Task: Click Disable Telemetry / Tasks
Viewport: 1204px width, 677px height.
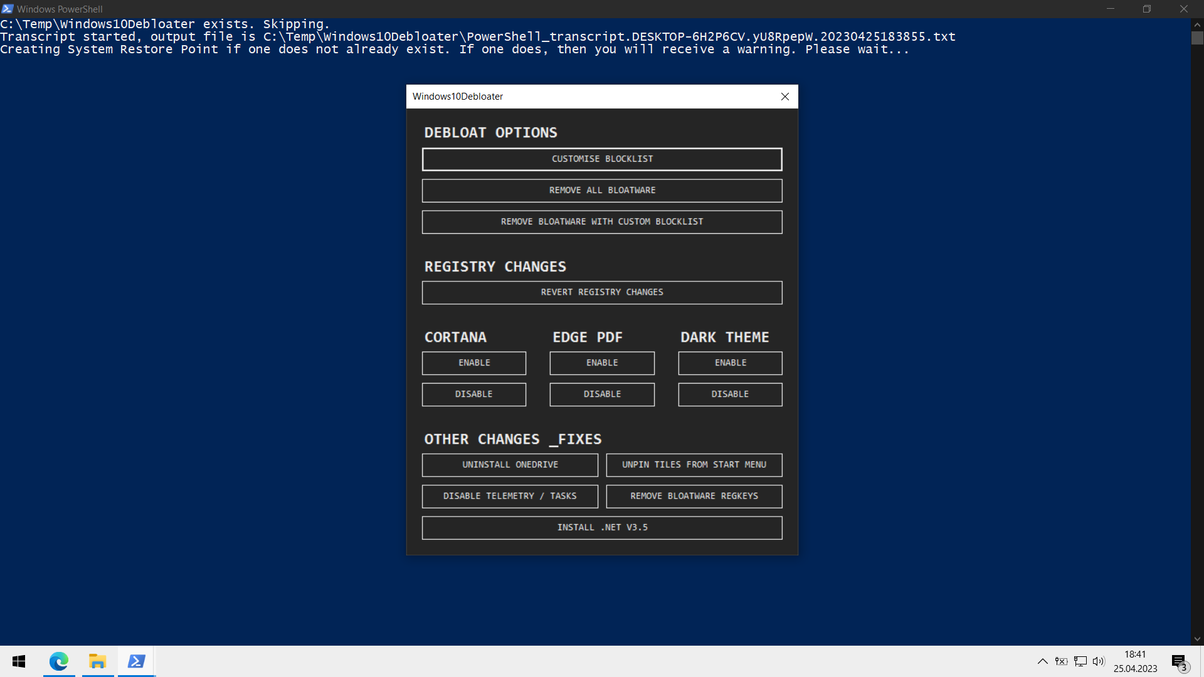Action: (x=510, y=496)
